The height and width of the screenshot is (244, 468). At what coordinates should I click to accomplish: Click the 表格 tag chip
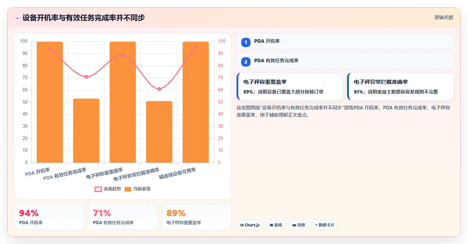pos(276,225)
